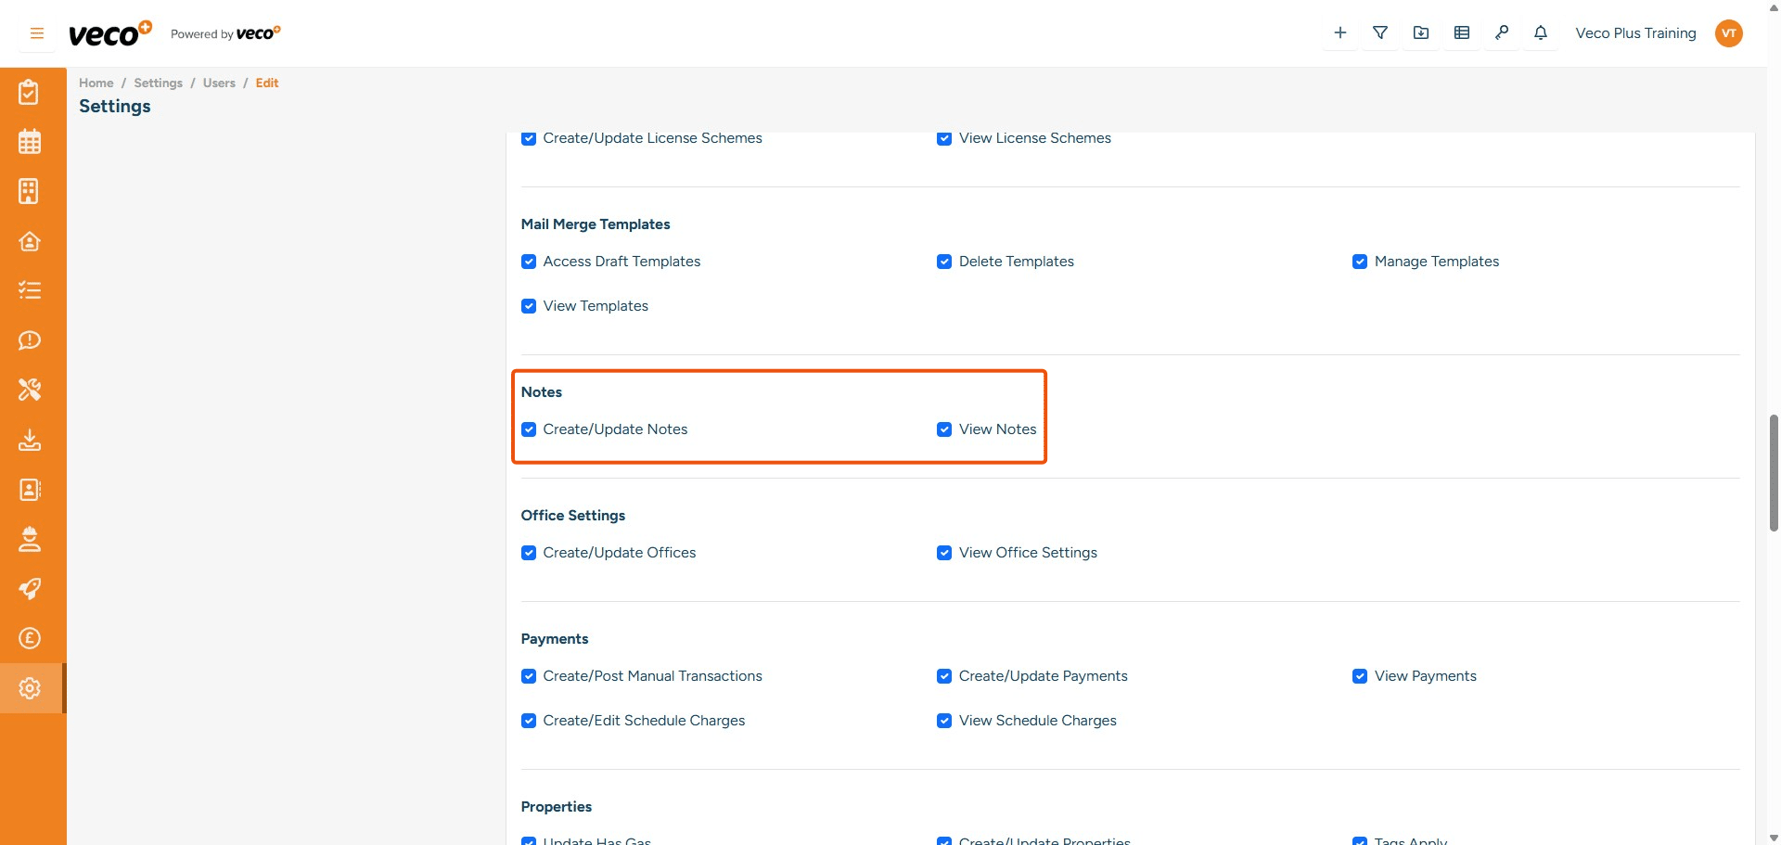
Task: Uncheck Manage Templates permission
Action: 1361,261
